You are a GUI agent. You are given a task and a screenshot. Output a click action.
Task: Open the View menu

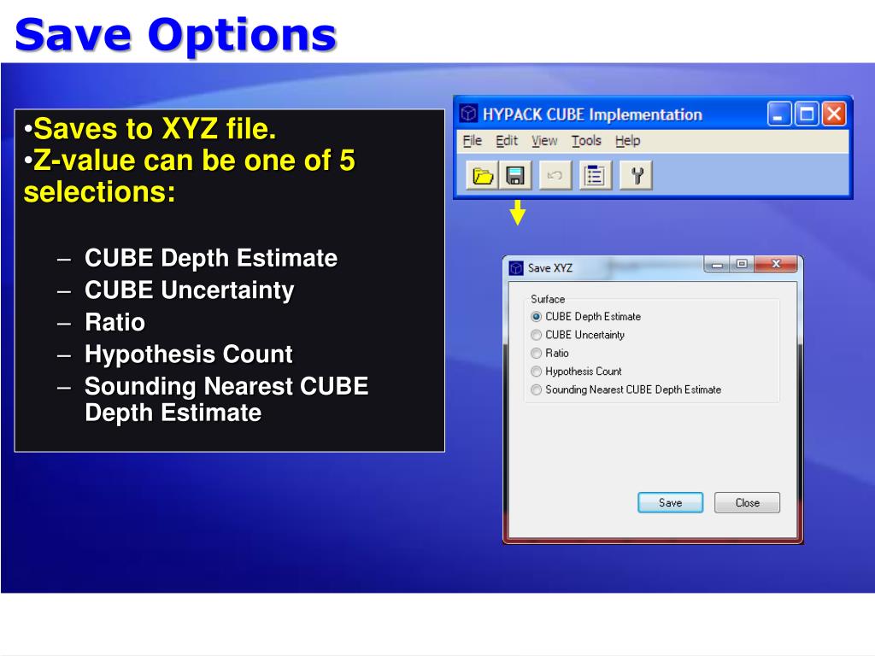click(x=544, y=141)
